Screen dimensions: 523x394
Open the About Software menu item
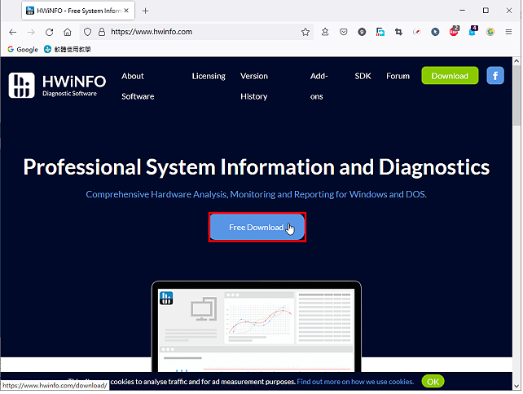pos(138,86)
